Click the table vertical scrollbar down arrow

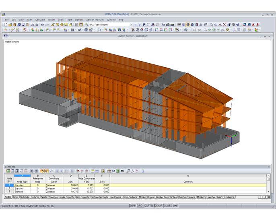point(268,192)
